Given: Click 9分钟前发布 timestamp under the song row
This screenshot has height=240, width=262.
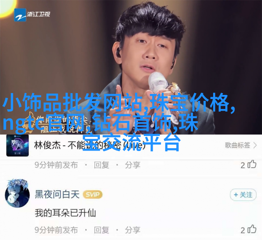Looking at the screenshot, I should 56,165.
